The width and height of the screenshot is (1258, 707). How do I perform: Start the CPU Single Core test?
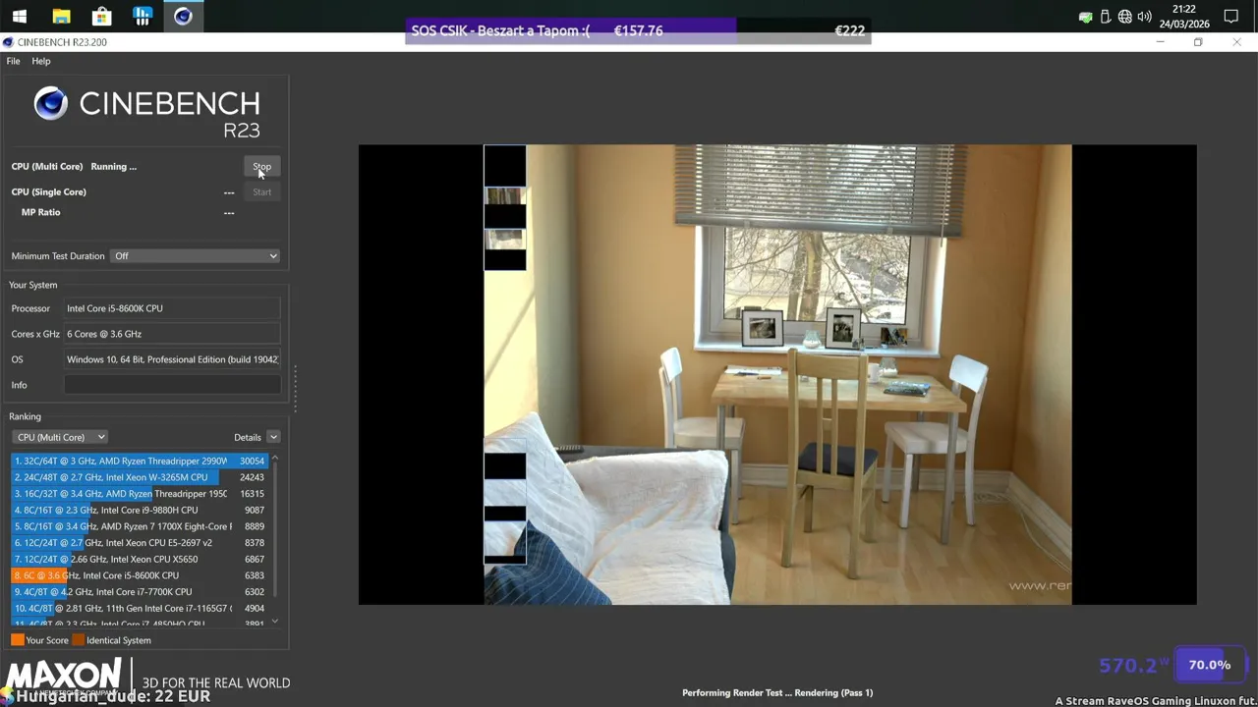261,191
